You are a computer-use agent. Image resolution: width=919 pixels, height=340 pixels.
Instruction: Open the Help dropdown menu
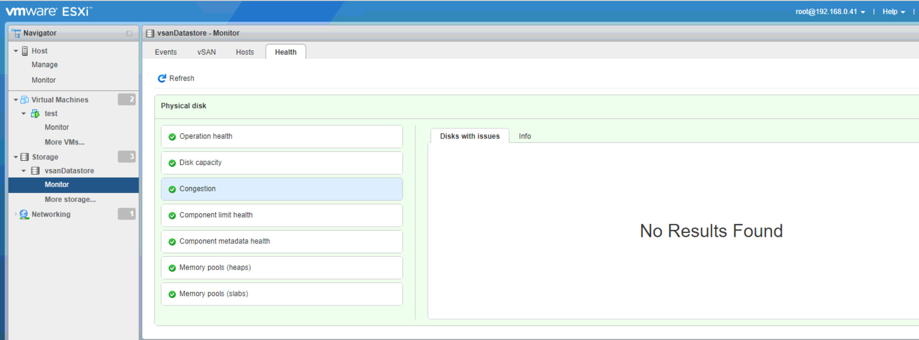[x=894, y=12]
